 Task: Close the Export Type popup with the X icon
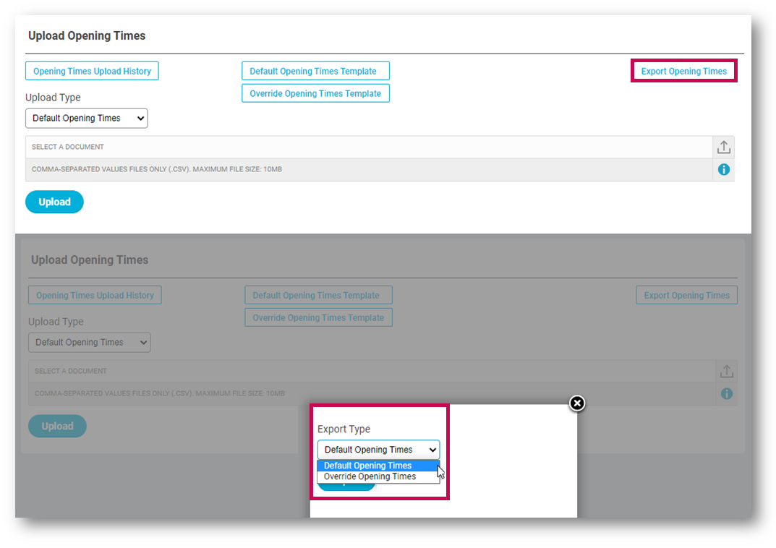coord(576,403)
